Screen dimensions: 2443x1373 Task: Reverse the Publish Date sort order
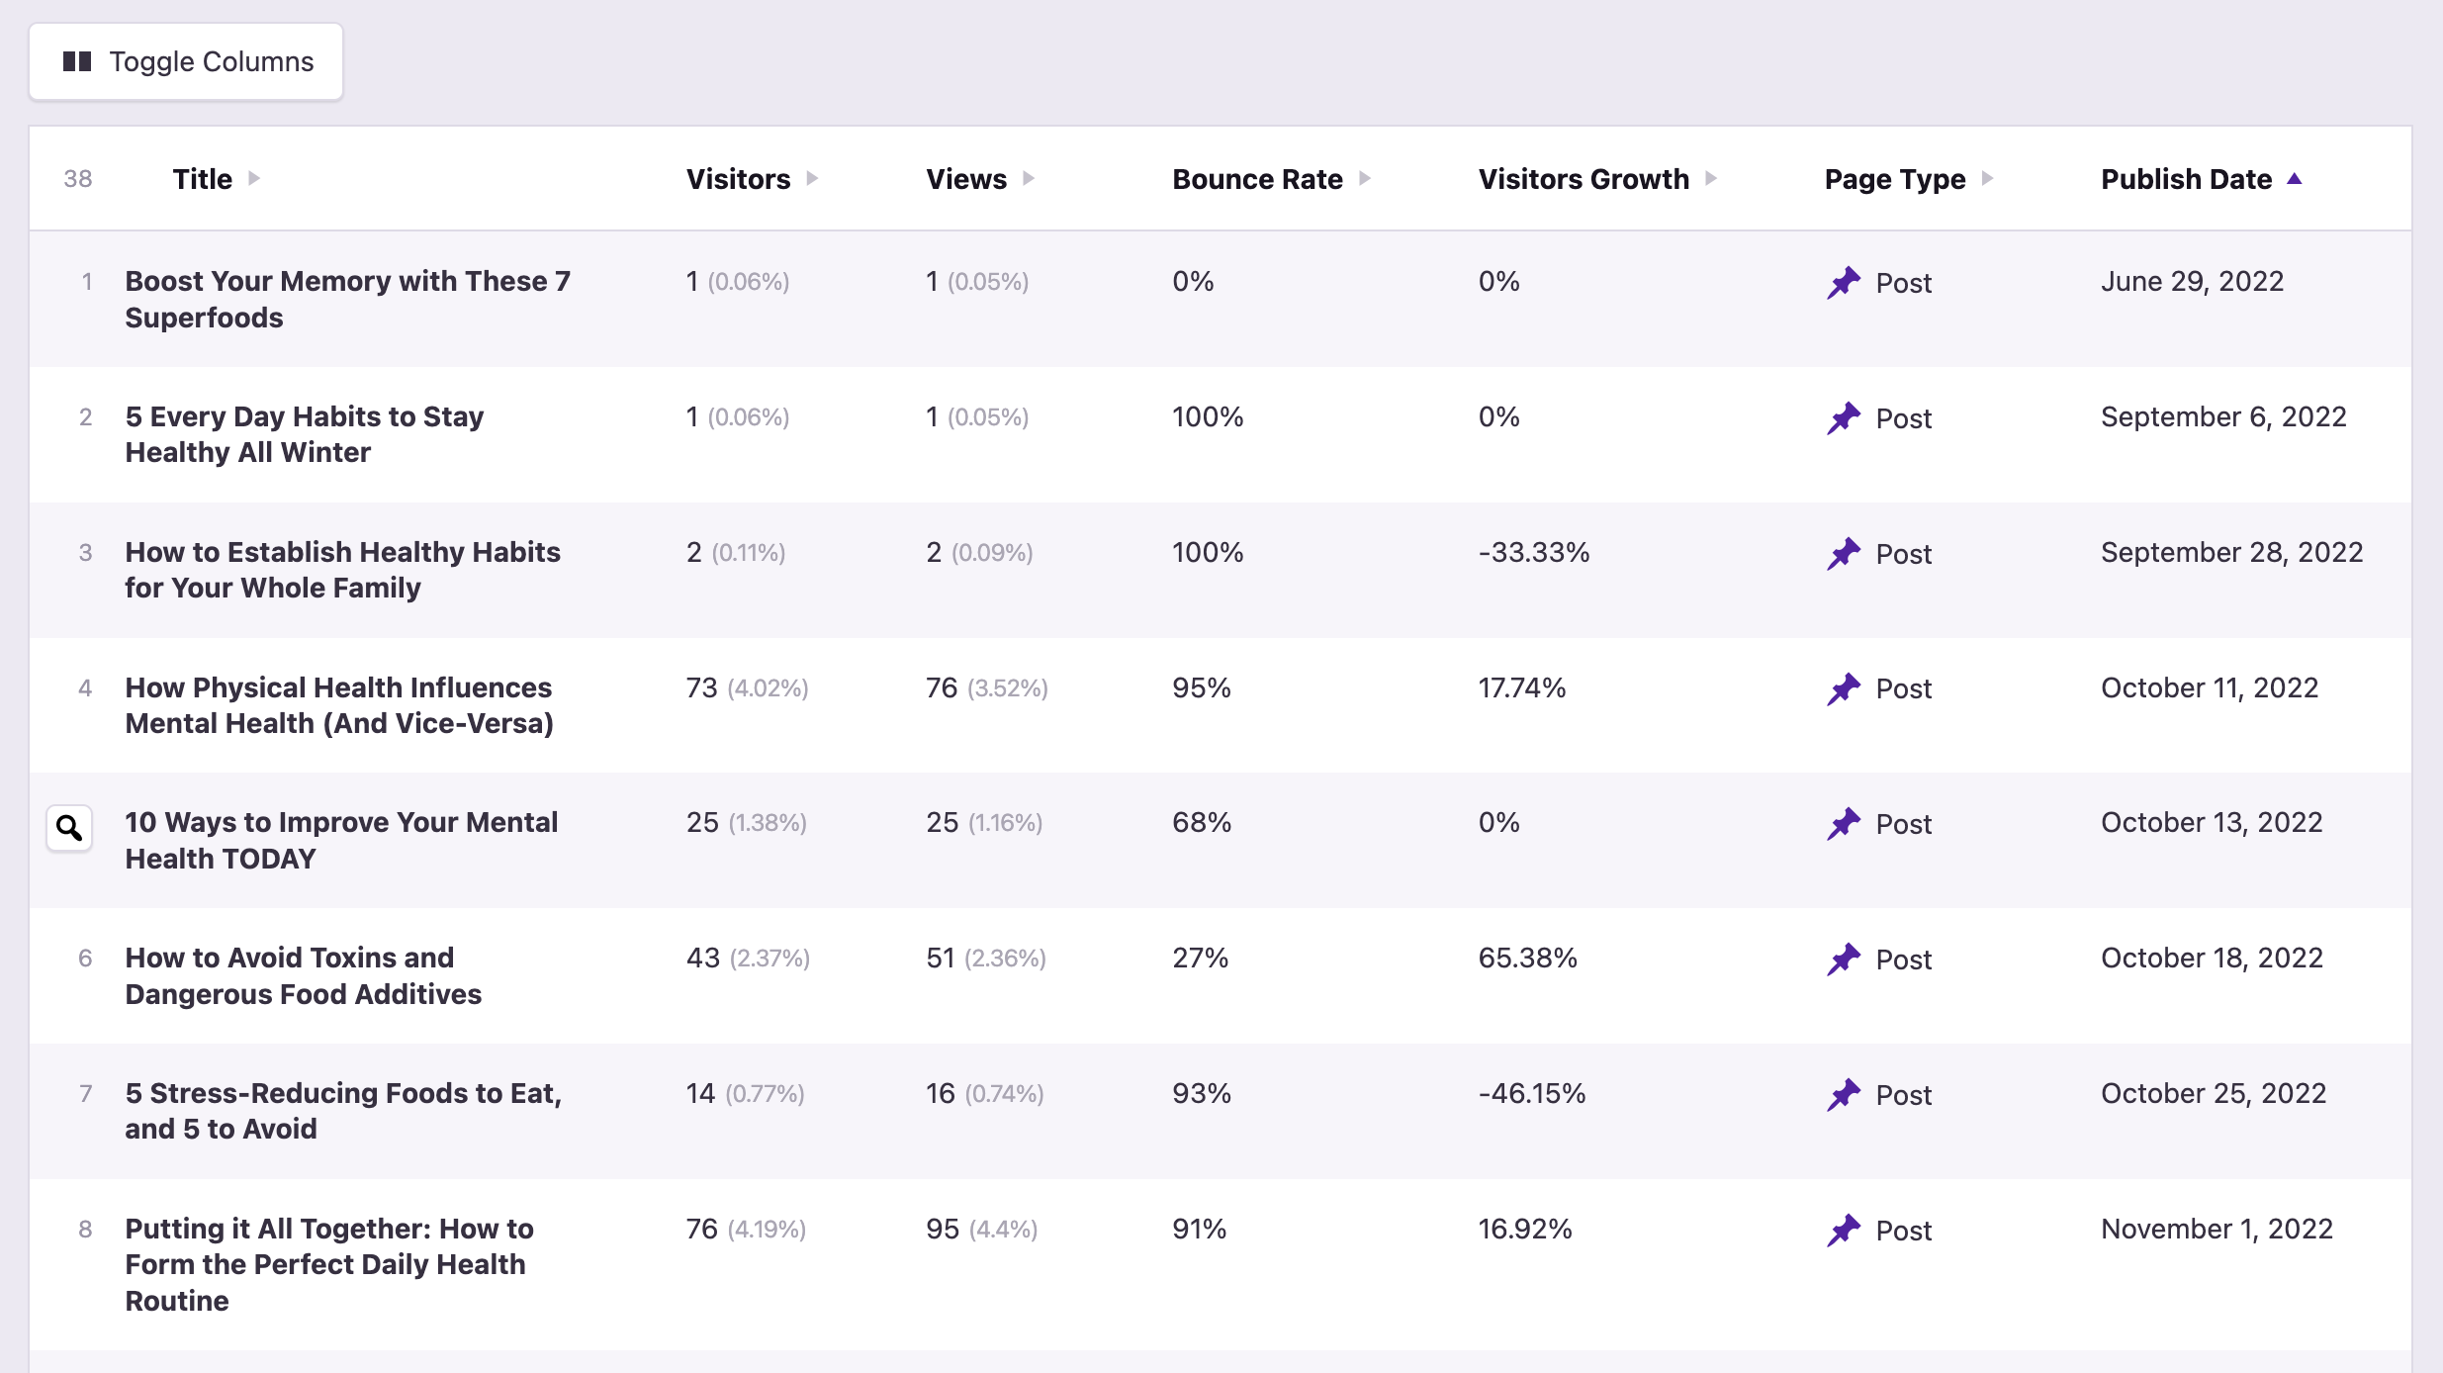2187,179
